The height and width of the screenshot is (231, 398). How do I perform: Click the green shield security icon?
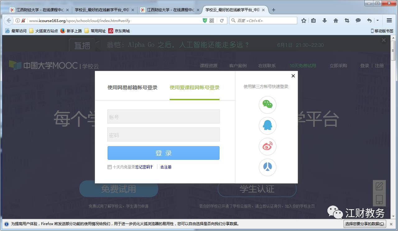[205, 21]
